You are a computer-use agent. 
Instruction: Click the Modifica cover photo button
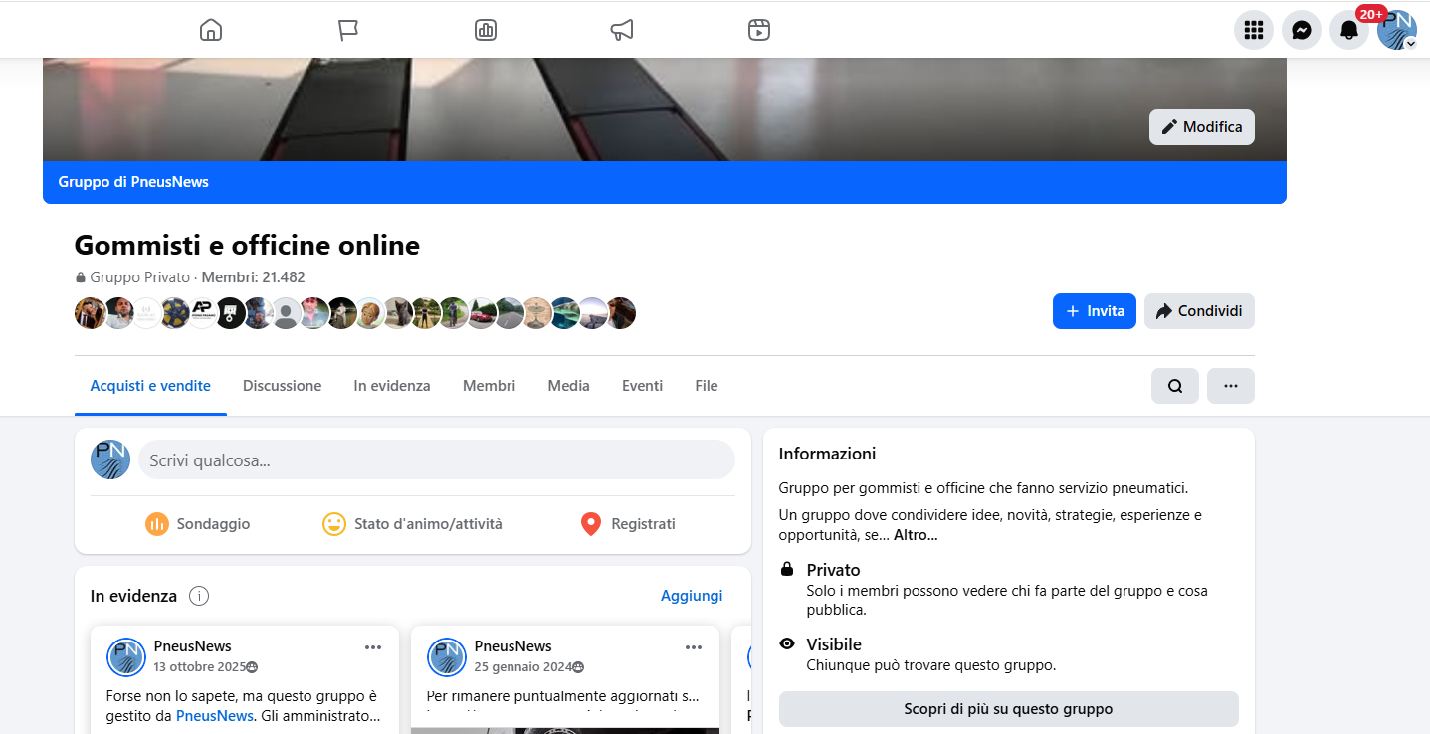1202,127
